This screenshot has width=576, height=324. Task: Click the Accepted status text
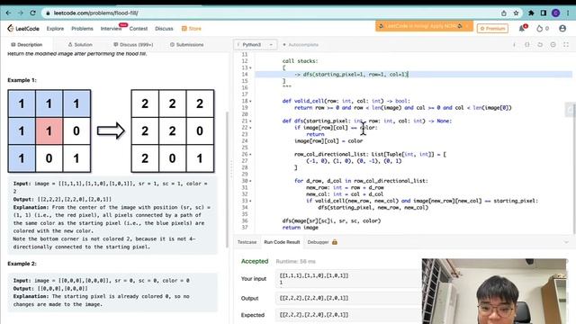[255, 261]
